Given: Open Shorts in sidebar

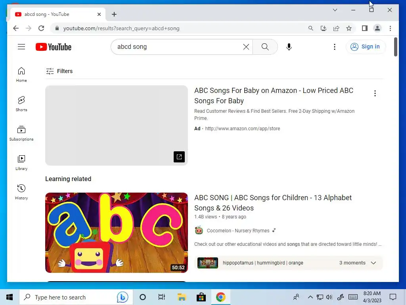Looking at the screenshot, I should click(21, 104).
